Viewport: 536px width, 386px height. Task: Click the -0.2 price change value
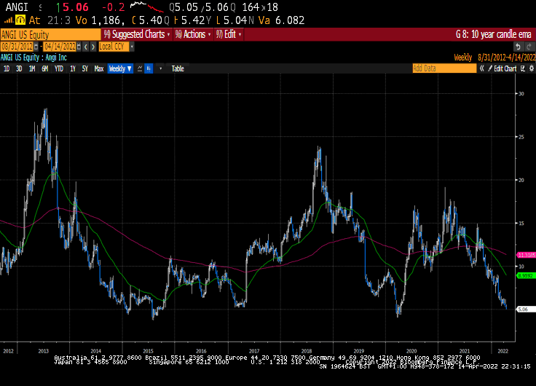coord(113,7)
